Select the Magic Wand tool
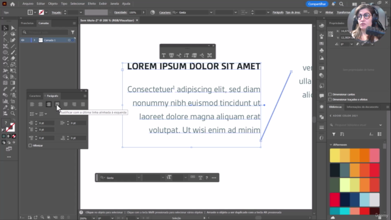 (x=5, y=34)
